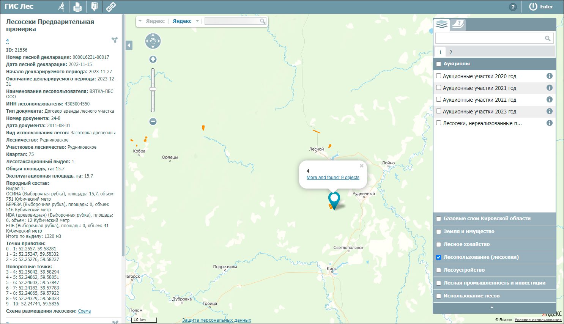Enable Аукционные участки 2021 год layer
This screenshot has height=324, width=564.
tap(439, 88)
